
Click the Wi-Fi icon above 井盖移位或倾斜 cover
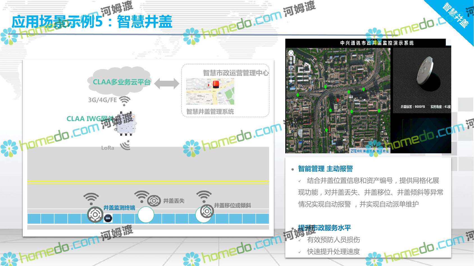[x=204, y=196]
